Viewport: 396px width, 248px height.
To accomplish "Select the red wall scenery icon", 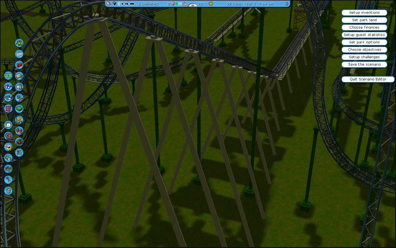I will (x=19, y=65).
